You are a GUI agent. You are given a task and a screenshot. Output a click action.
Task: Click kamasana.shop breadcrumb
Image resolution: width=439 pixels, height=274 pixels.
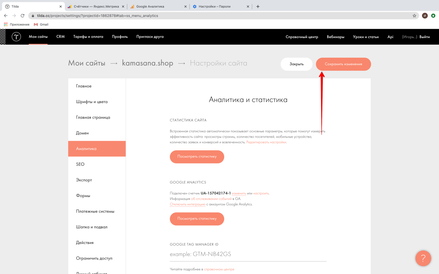tap(148, 63)
